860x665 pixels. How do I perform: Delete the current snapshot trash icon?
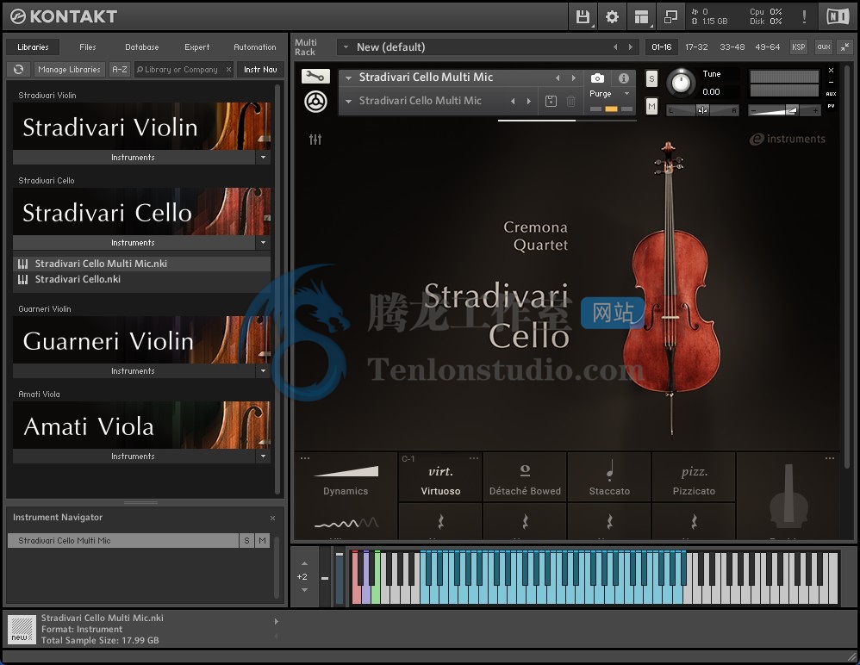point(571,101)
